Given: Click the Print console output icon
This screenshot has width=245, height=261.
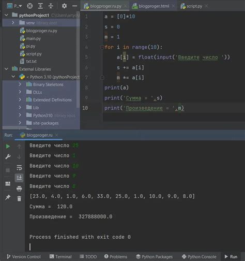Looking at the screenshot, I should pyautogui.click(x=19, y=189).
